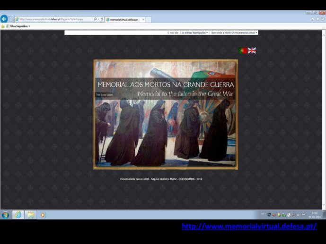Open the Bem-vindo user account dropdown
This screenshot has width=326, height=244.
[x=234, y=33]
